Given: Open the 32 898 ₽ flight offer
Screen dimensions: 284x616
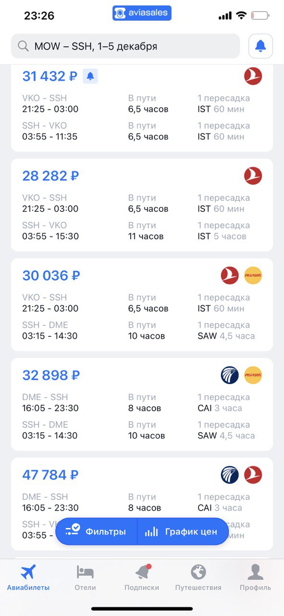Looking at the screenshot, I should [142, 404].
